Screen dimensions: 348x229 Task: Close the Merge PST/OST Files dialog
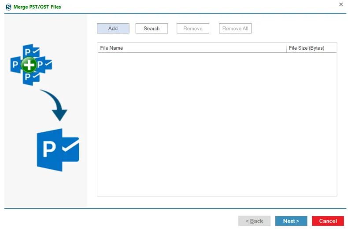click(x=341, y=4)
